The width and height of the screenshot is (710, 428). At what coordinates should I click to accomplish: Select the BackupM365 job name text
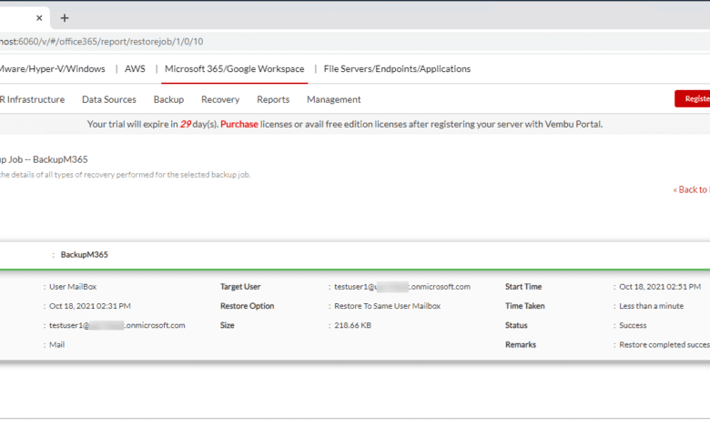85,255
